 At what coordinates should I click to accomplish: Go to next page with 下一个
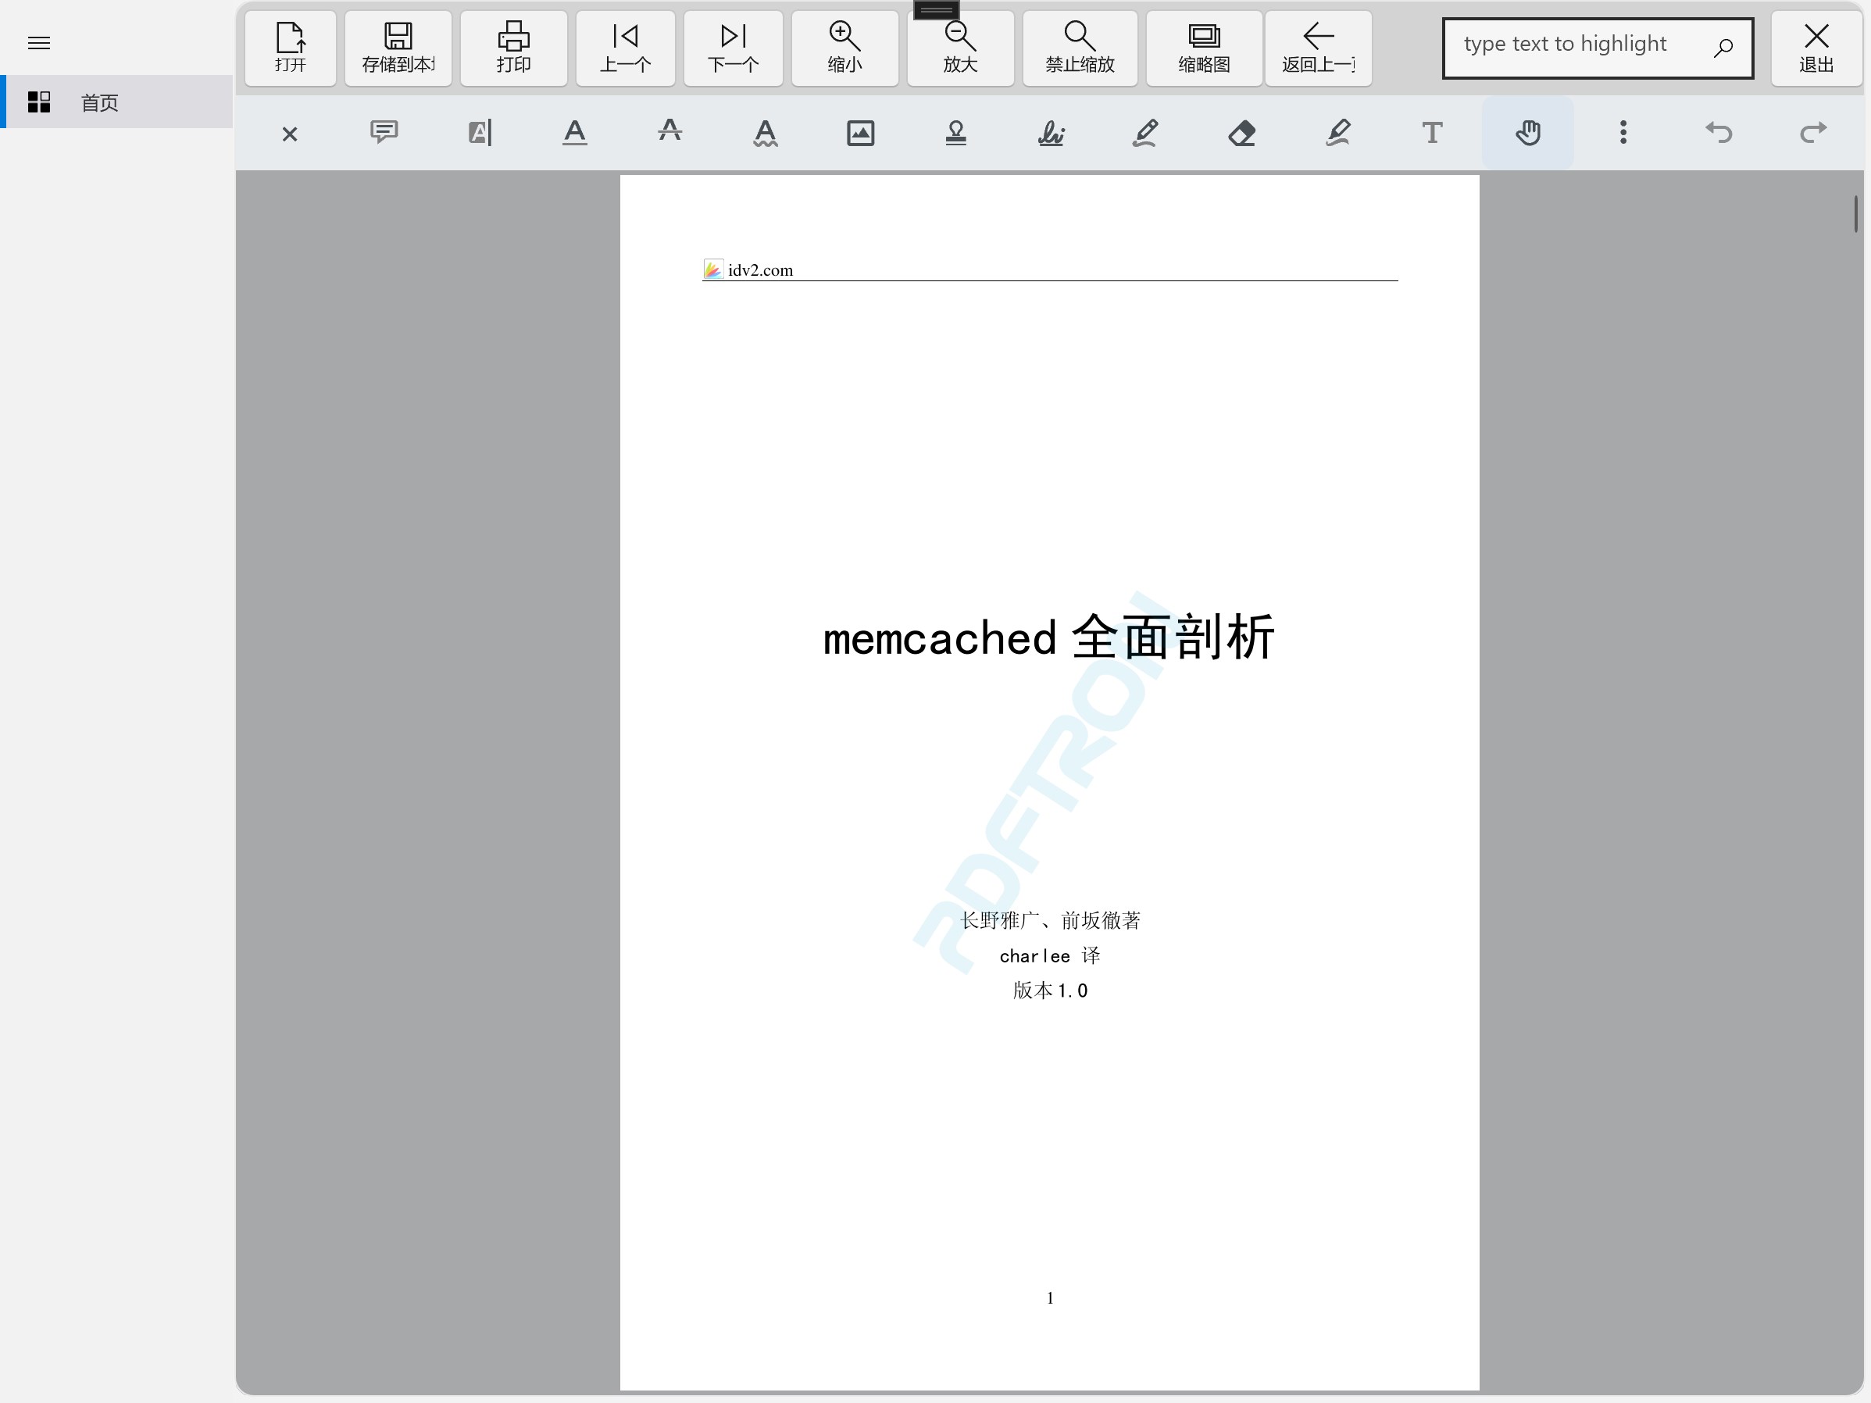click(733, 48)
